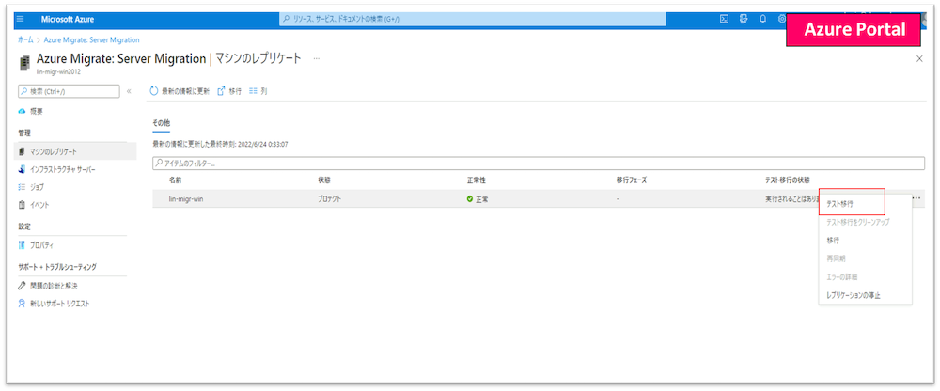Switch to the その他 tab
This screenshot has height=391, width=940.
coord(162,122)
